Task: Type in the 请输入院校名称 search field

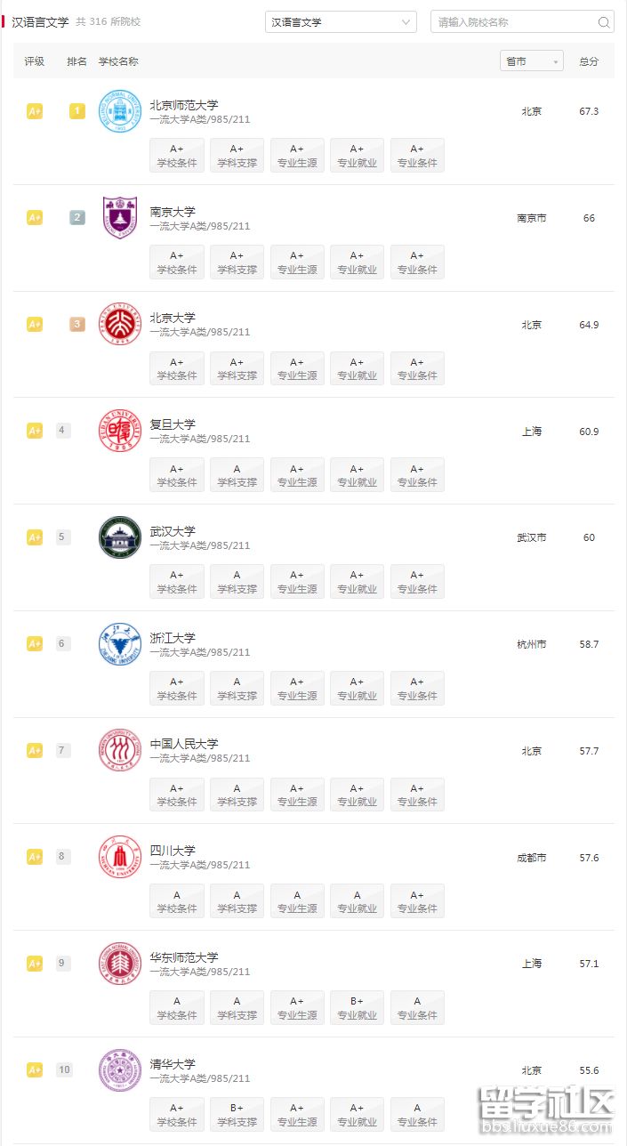Action: (x=512, y=22)
